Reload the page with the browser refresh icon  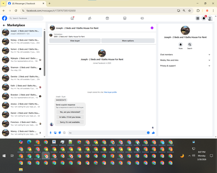(16, 10)
